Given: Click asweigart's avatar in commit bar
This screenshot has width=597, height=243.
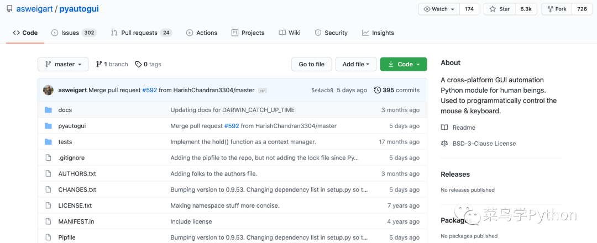Looking at the screenshot, I should (x=48, y=90).
